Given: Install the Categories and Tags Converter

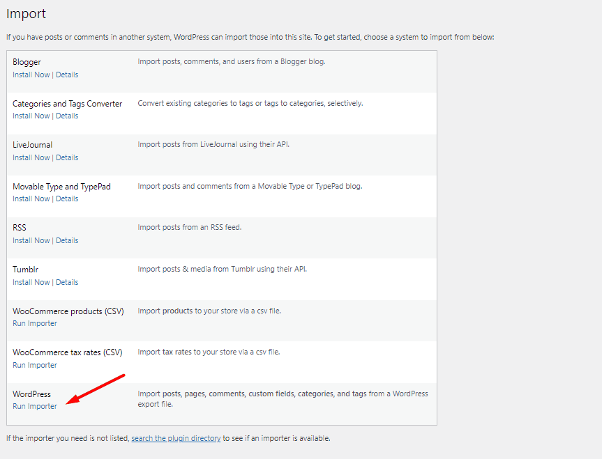Looking at the screenshot, I should click(31, 116).
